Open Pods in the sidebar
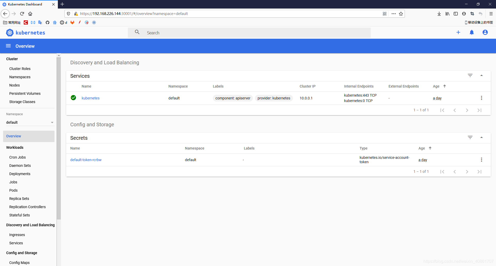 coord(13,190)
